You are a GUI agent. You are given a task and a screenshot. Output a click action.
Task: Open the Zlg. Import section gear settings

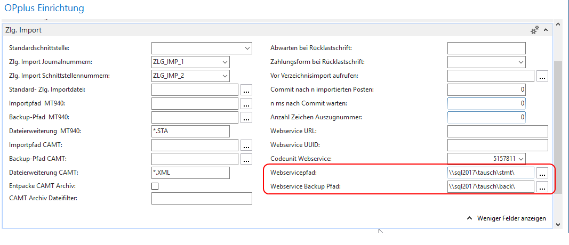[x=535, y=30]
